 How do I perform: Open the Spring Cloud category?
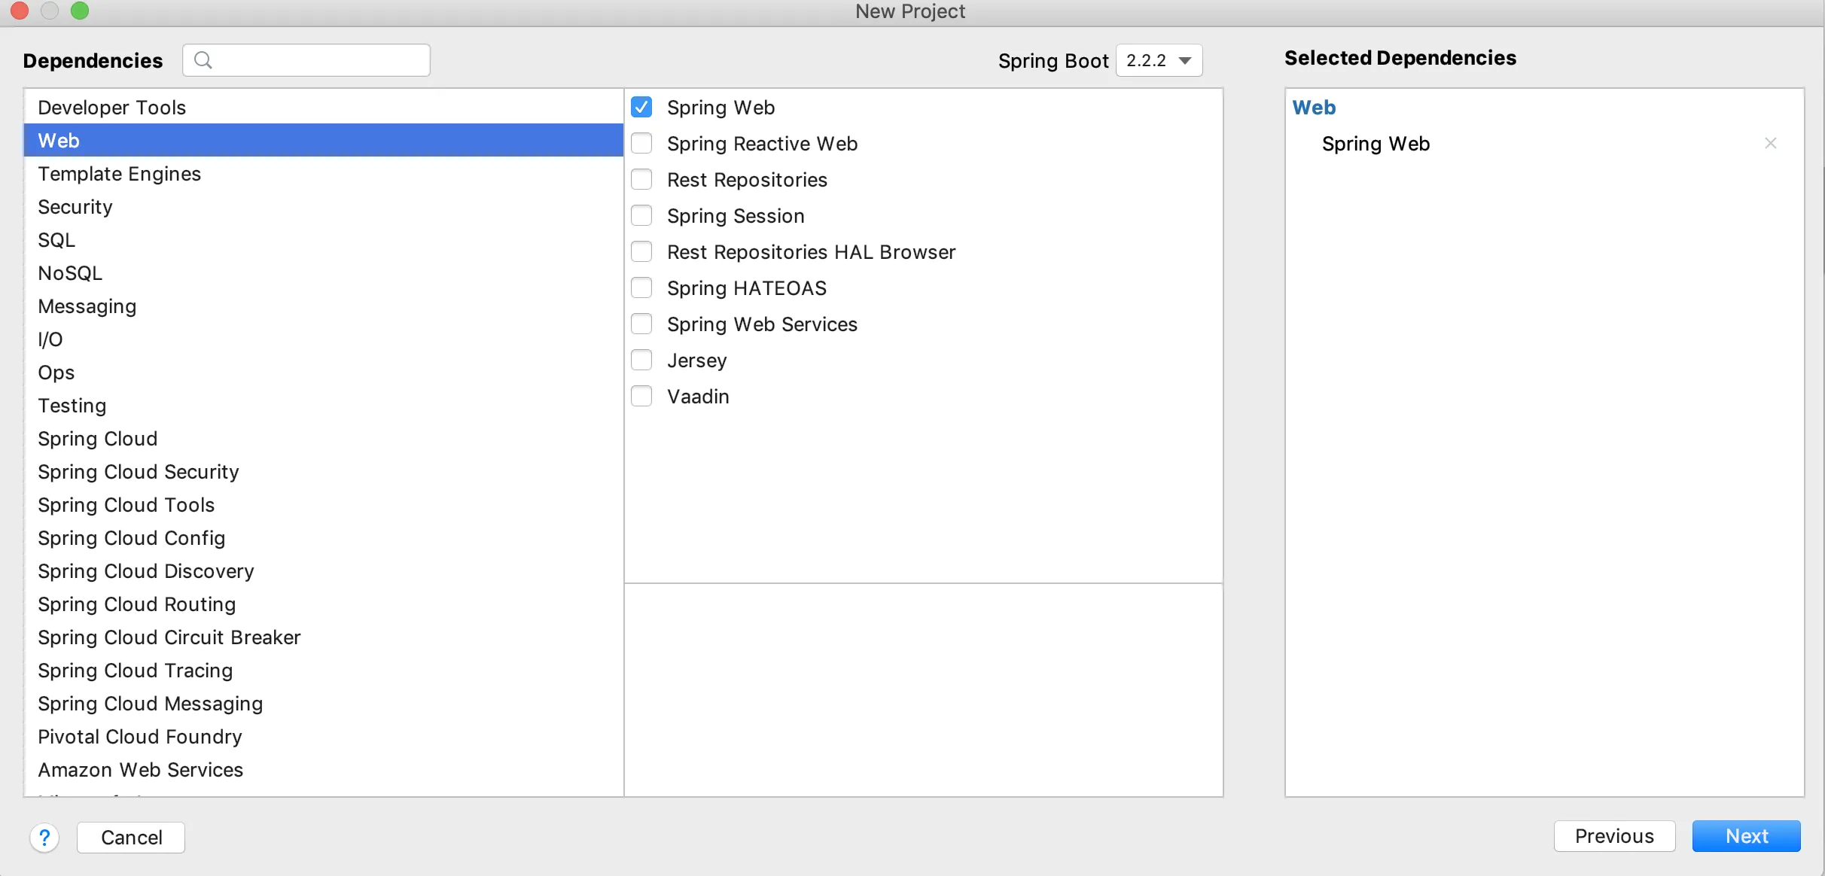coord(324,439)
